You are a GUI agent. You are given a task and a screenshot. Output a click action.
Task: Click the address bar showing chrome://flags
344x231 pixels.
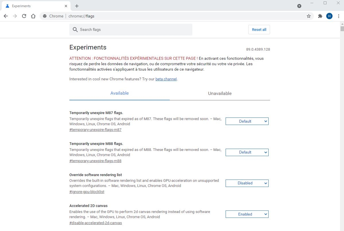tap(172, 16)
